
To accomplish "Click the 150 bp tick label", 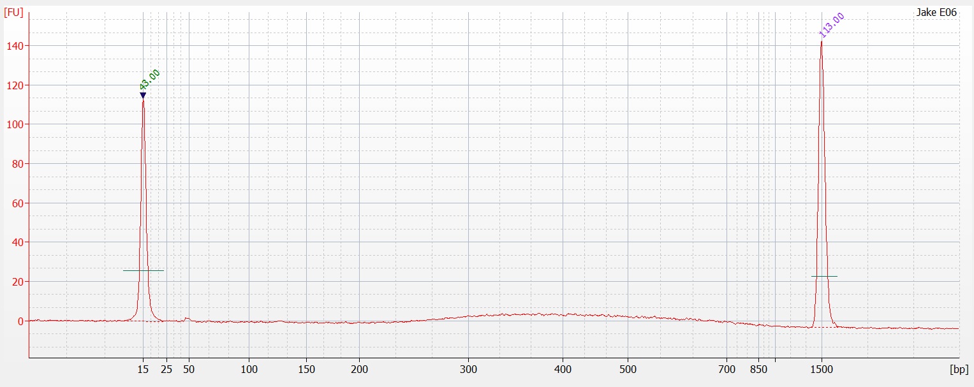I will (306, 369).
